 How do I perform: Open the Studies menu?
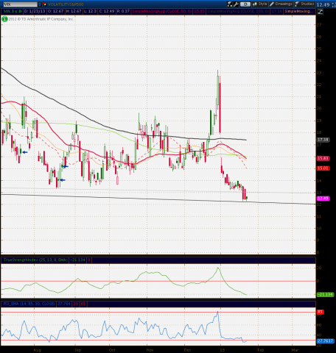(304, 4)
